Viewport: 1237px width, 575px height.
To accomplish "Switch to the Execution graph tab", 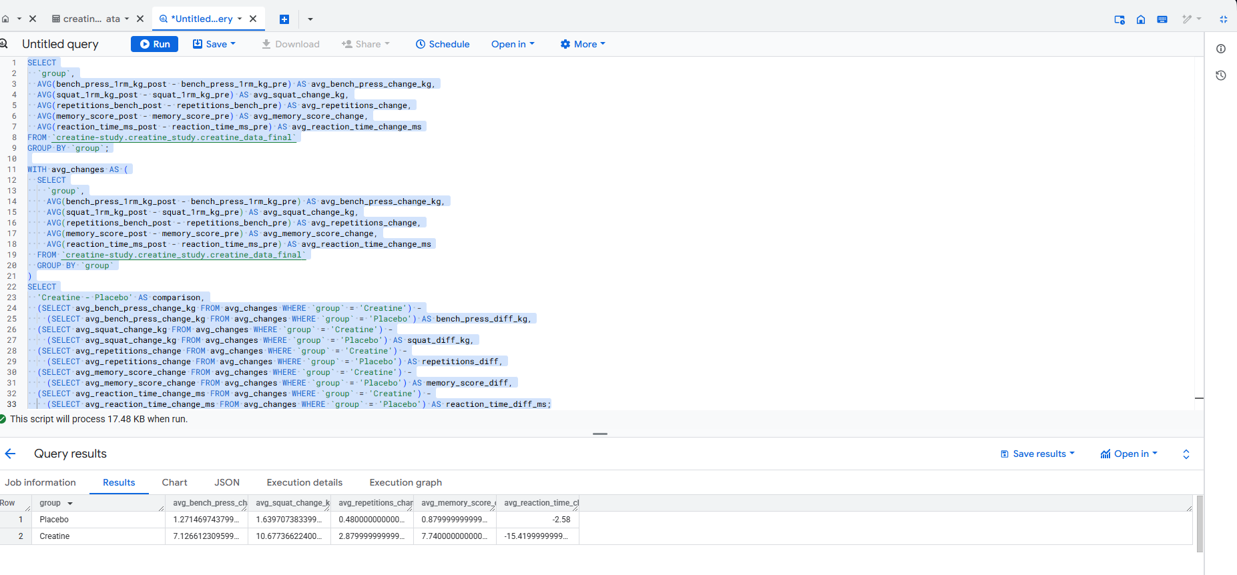I will pos(405,482).
